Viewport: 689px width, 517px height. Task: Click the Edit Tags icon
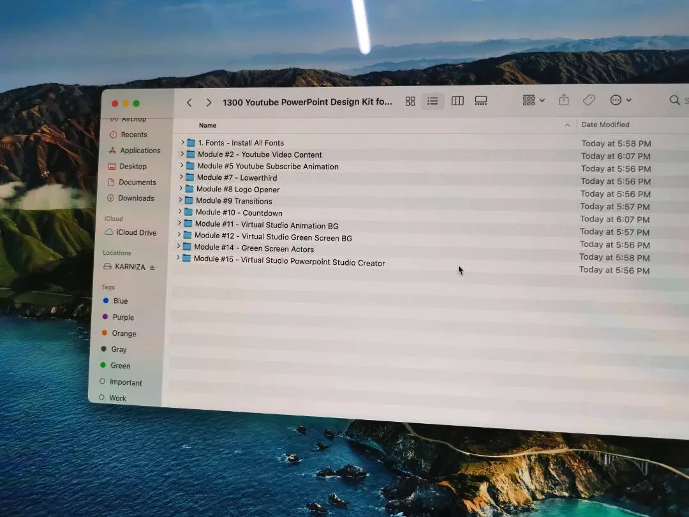589,100
